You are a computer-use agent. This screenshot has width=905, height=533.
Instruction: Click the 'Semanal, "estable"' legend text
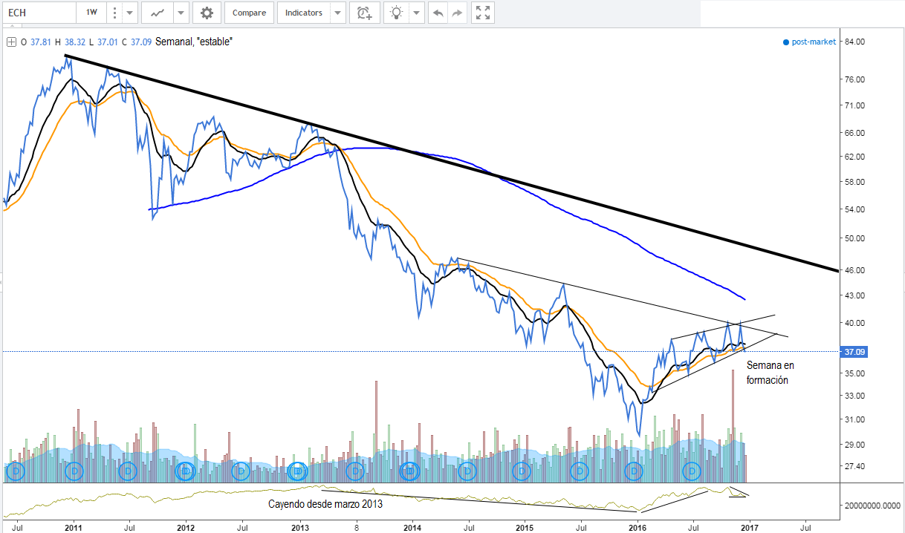click(195, 42)
